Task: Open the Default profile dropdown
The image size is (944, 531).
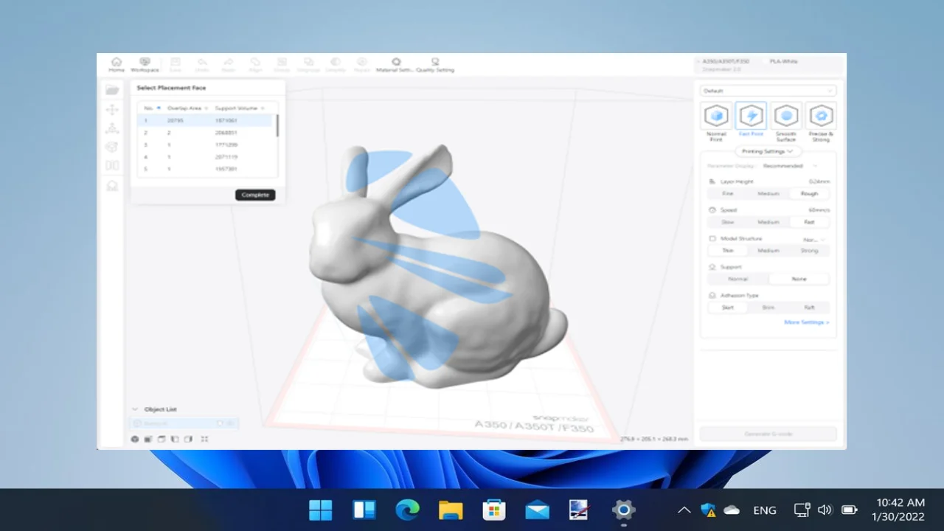Action: pos(768,91)
